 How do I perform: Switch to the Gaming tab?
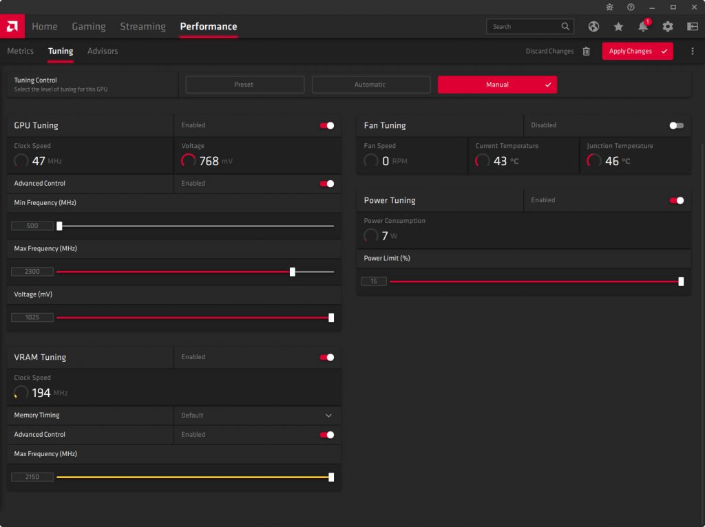[x=89, y=26]
